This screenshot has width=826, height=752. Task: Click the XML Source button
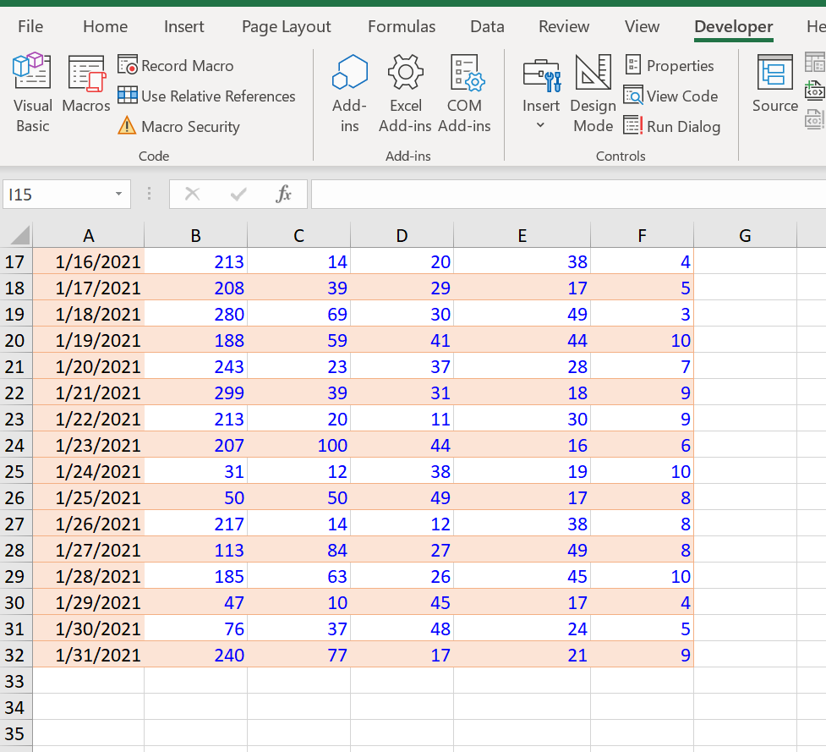pyautogui.click(x=774, y=85)
